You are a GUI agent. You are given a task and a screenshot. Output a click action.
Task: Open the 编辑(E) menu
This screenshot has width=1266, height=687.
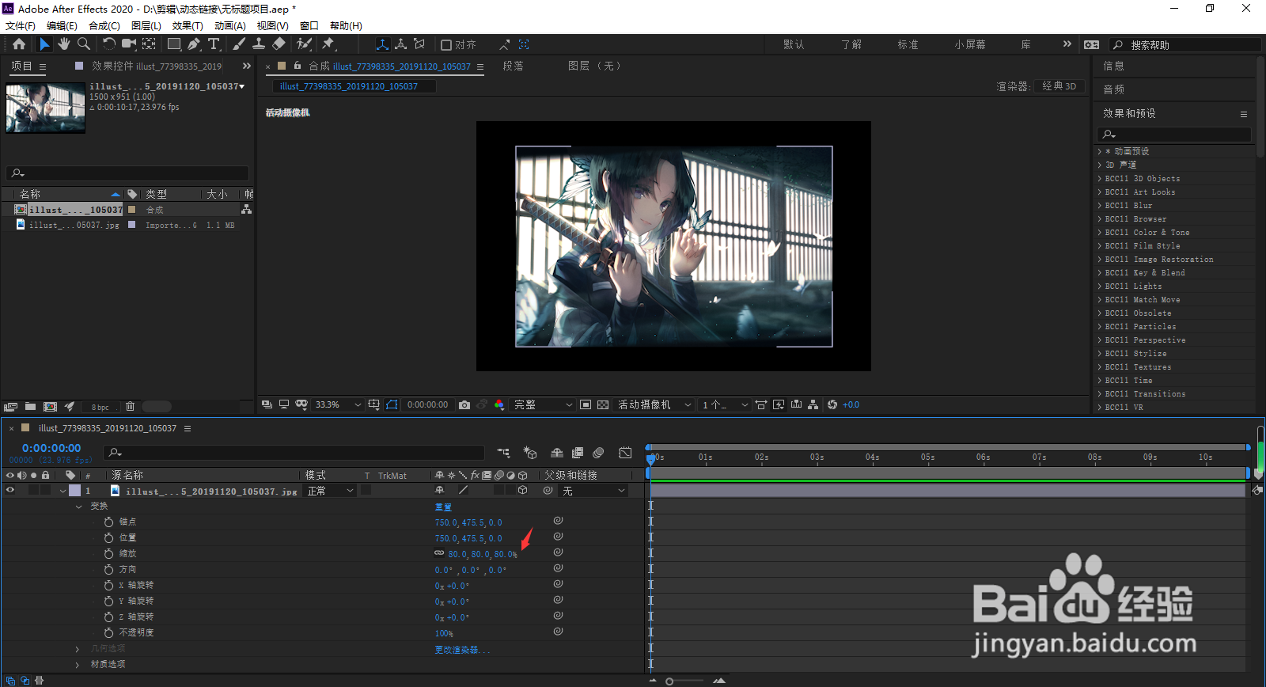62,26
